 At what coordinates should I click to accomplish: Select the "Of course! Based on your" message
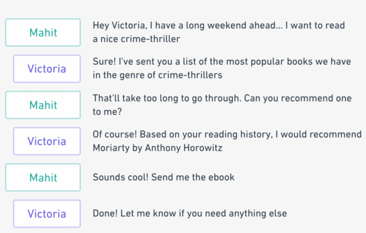(x=227, y=141)
